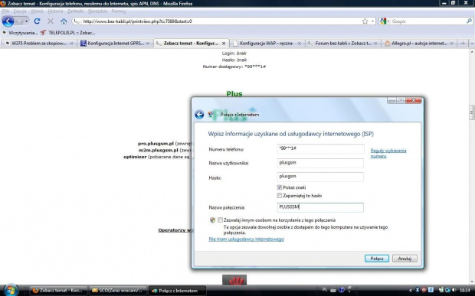Image resolution: width=475 pixels, height=296 pixels.
Task: Open TELEPOLIS.PL bookmark
Action: [x=68, y=33]
